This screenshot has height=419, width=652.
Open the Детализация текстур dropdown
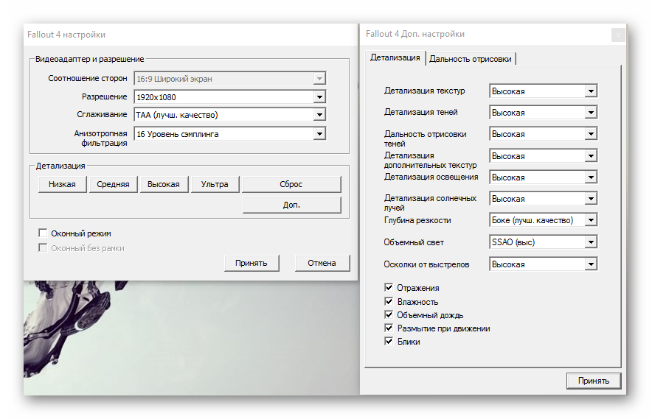(543, 91)
